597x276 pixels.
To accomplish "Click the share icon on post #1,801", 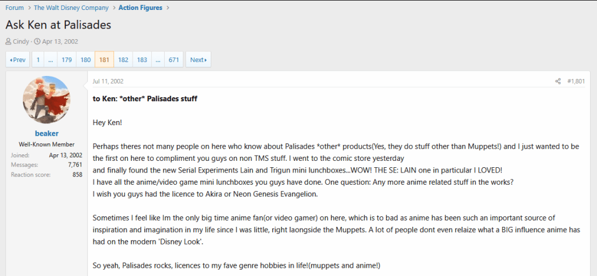I will point(558,81).
